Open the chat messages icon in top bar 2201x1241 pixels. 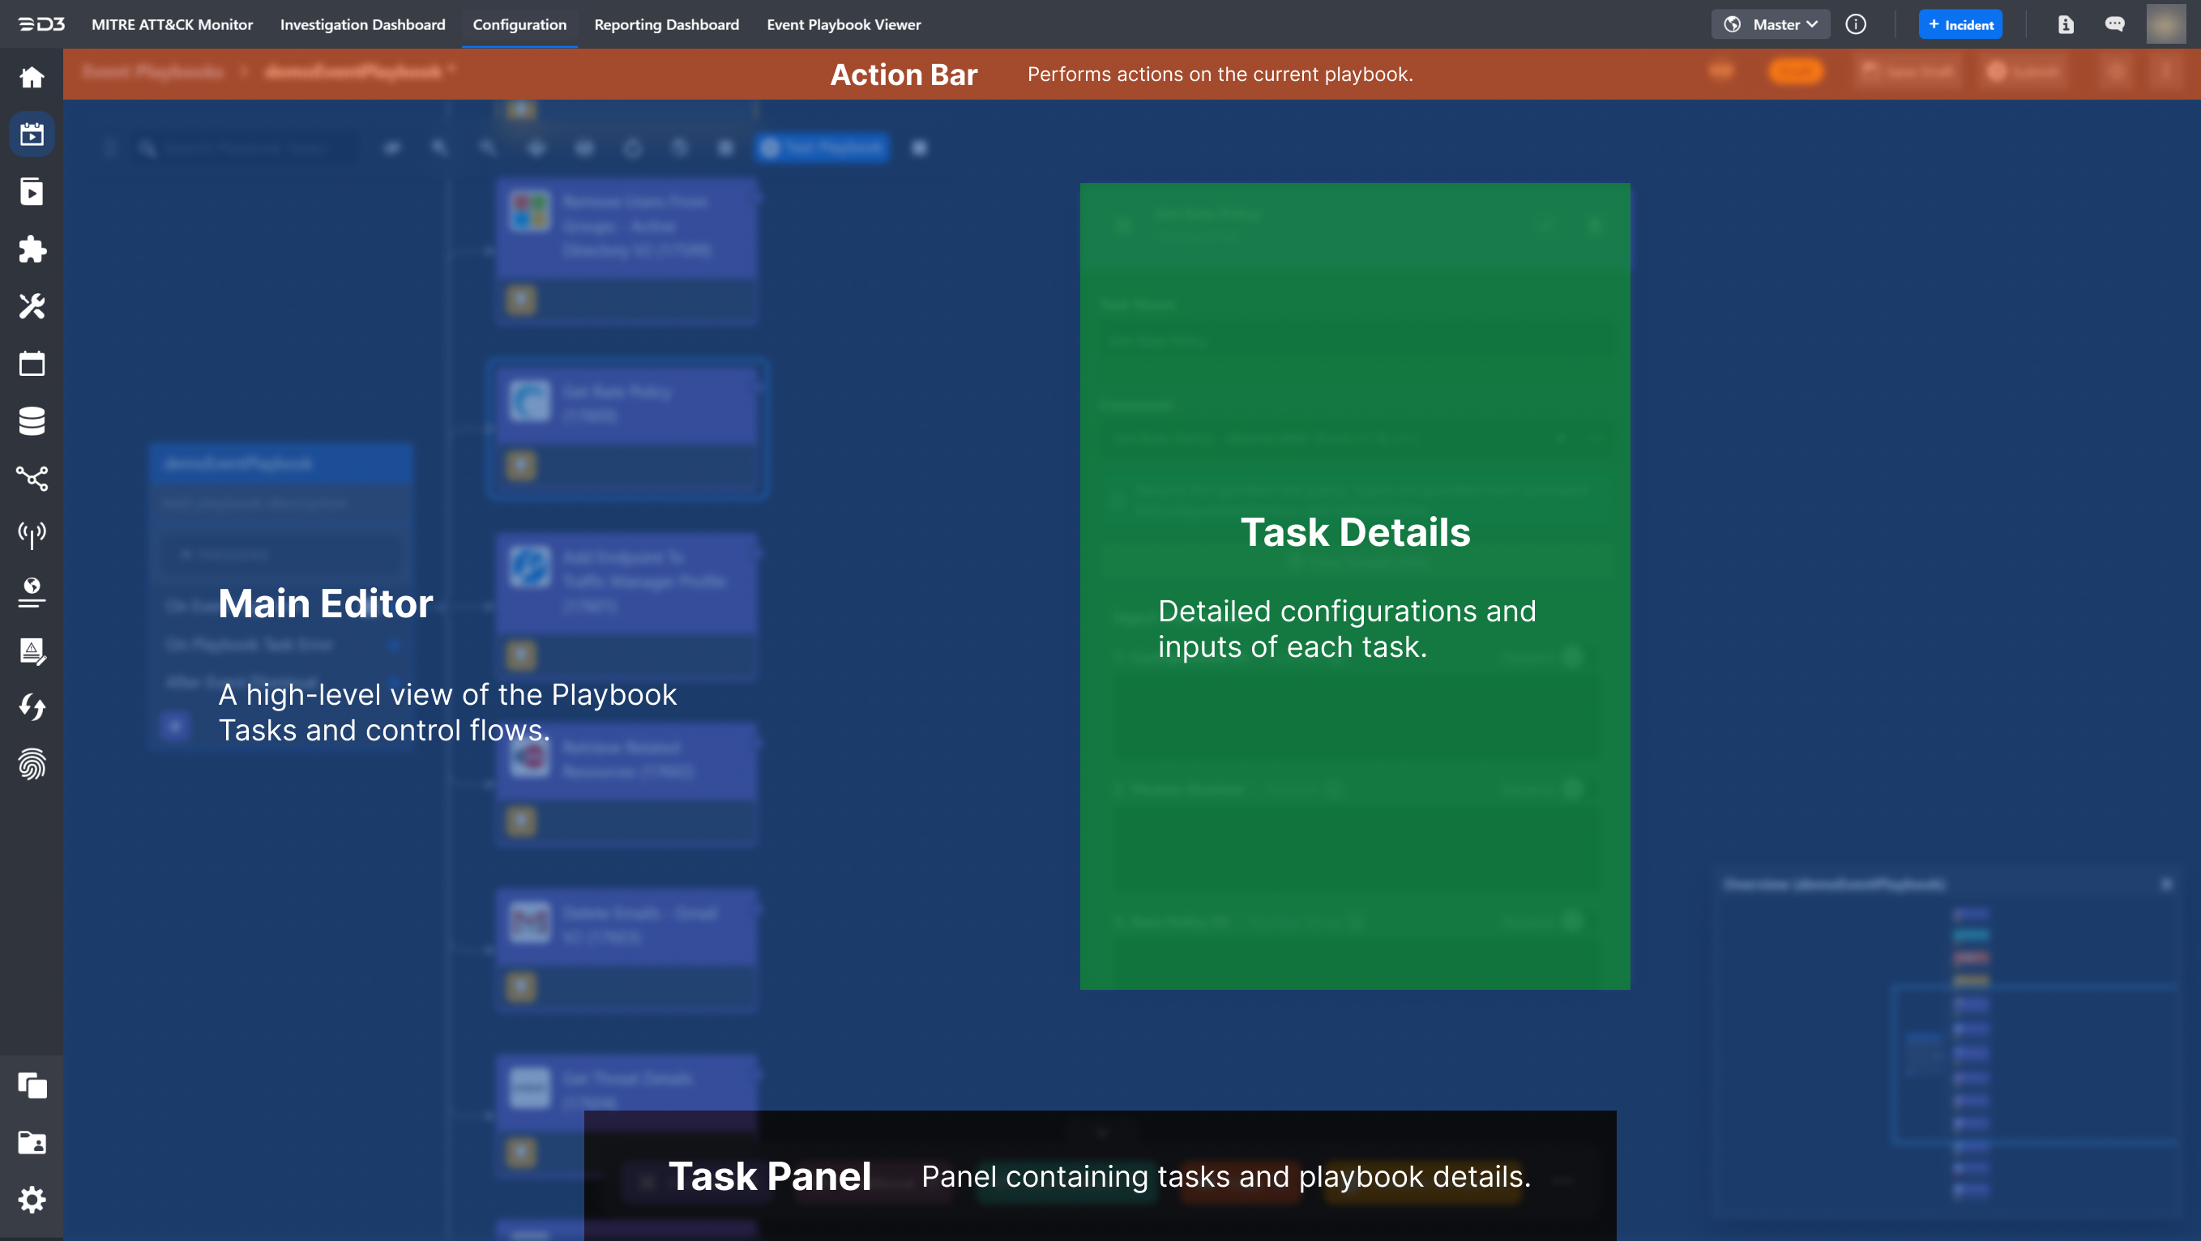[x=2116, y=24]
